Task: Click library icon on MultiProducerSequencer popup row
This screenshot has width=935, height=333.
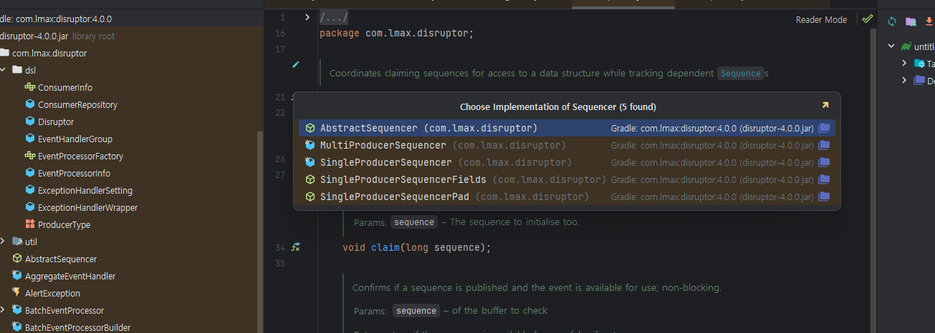Action: (x=824, y=145)
